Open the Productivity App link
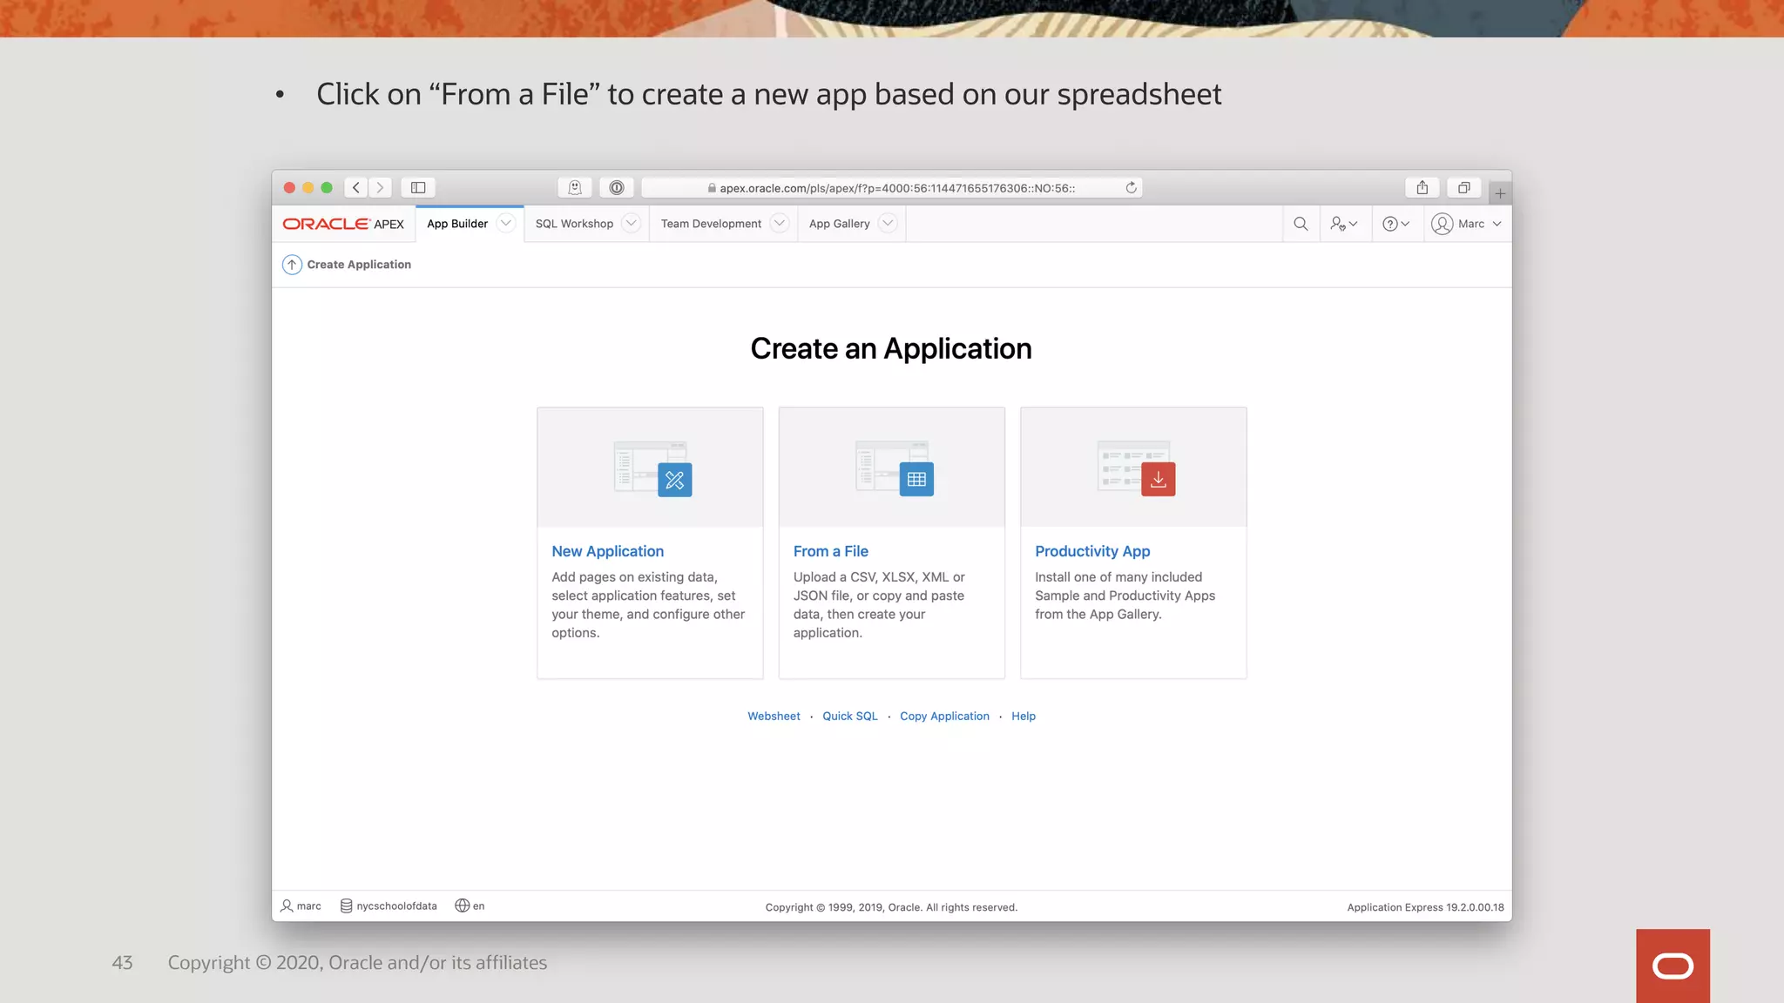This screenshot has height=1003, width=1784. [1092, 551]
